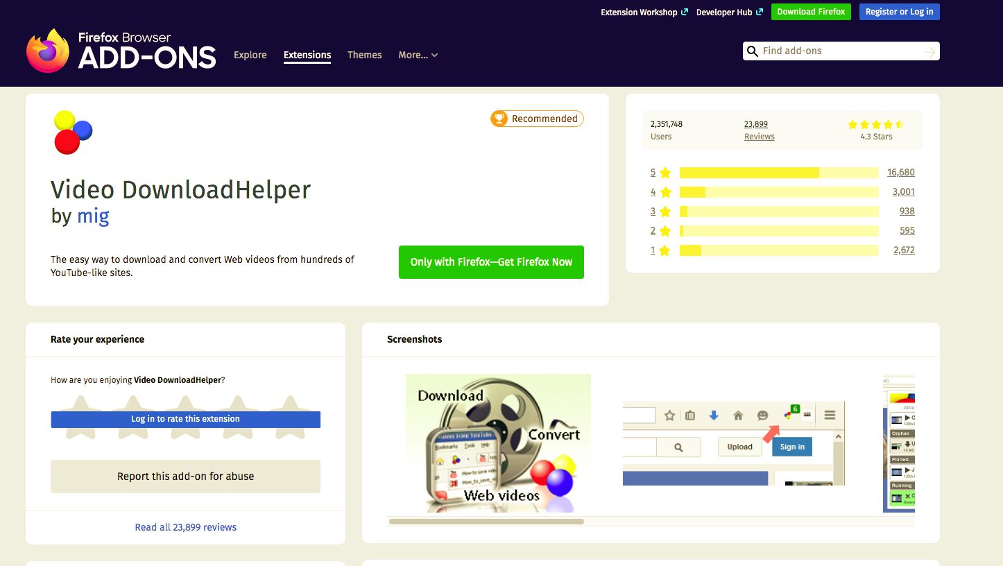1003x566 pixels.
Task: Click the 1-star rating bar
Action: (x=779, y=250)
